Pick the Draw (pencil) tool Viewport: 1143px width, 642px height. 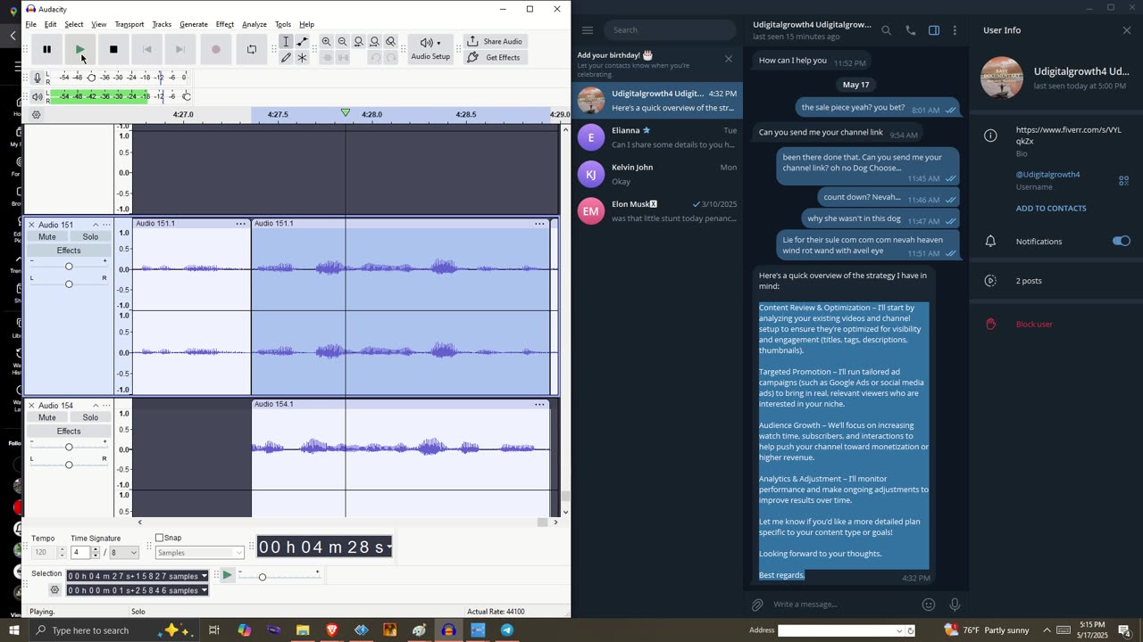[x=286, y=58]
